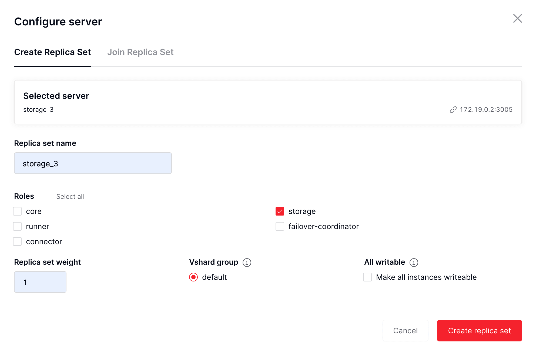Enable the connector role checkbox
Screen dimensions: 536x356
[17, 241]
